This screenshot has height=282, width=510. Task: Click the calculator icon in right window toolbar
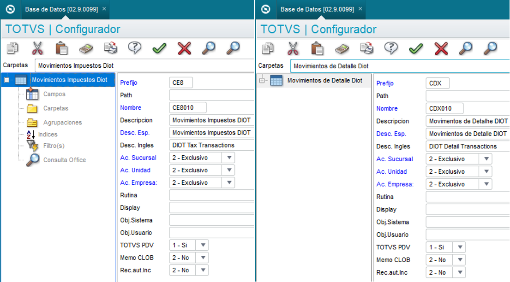[342, 49]
